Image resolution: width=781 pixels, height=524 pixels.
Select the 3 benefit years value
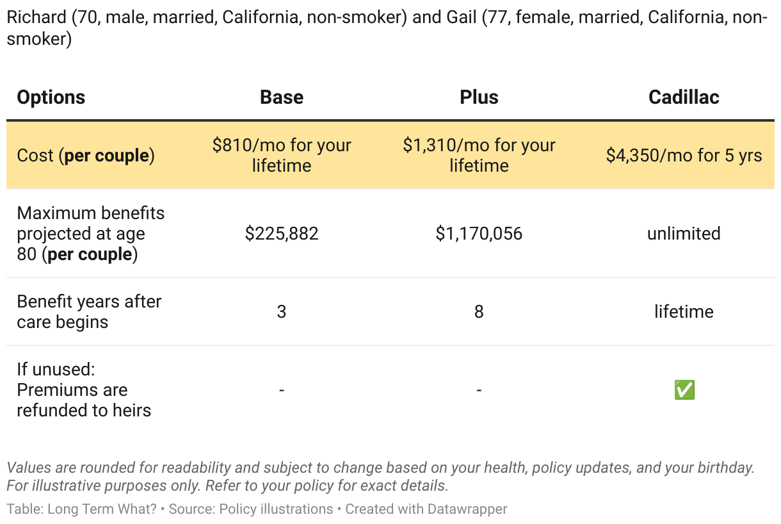pos(282,312)
